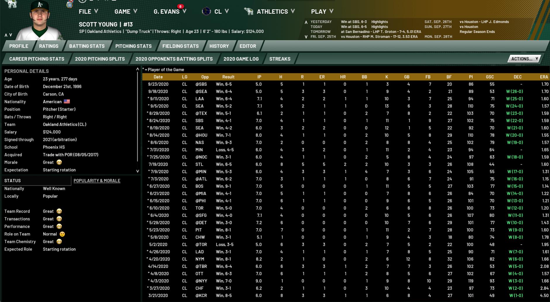Click the Athletics elephant logo icon

tap(249, 11)
